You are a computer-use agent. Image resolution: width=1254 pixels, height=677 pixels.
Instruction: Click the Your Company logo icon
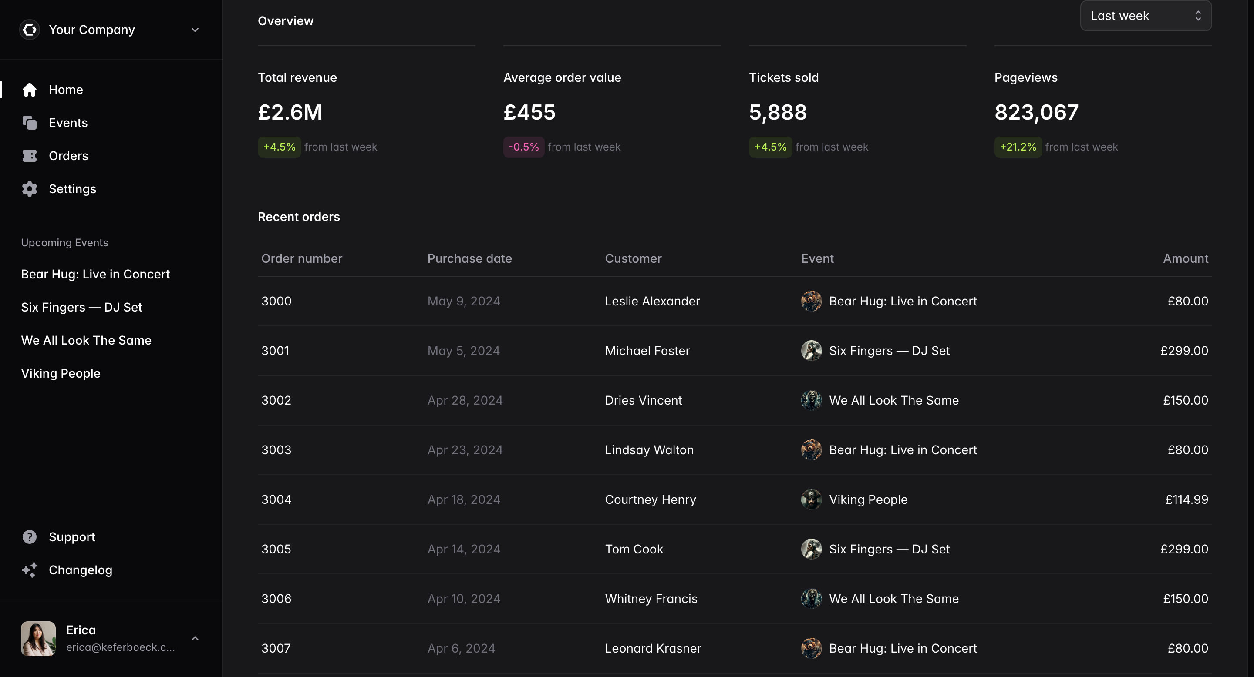(x=29, y=29)
